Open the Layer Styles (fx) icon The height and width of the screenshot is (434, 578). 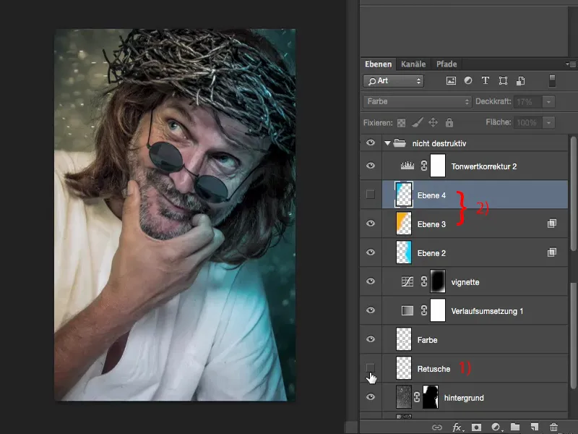coord(457,427)
